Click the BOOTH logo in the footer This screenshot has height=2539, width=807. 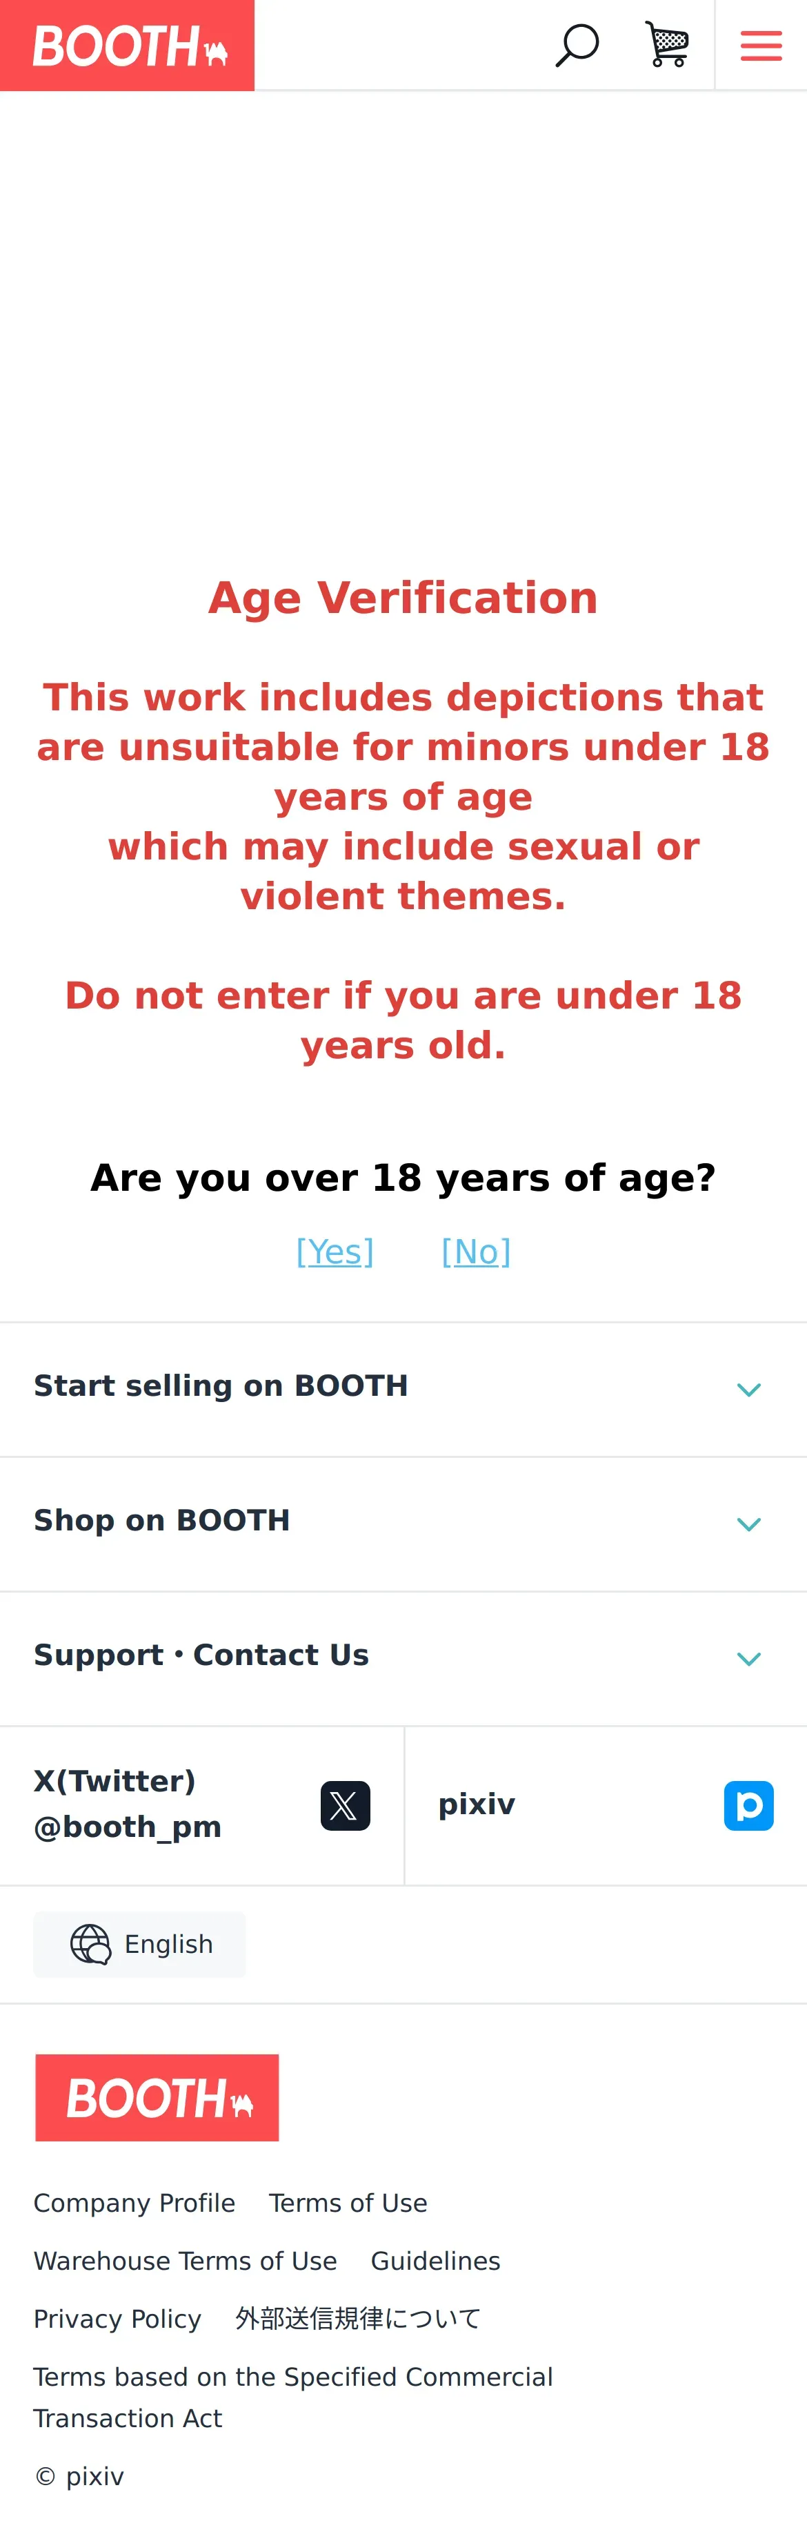[x=157, y=2097]
